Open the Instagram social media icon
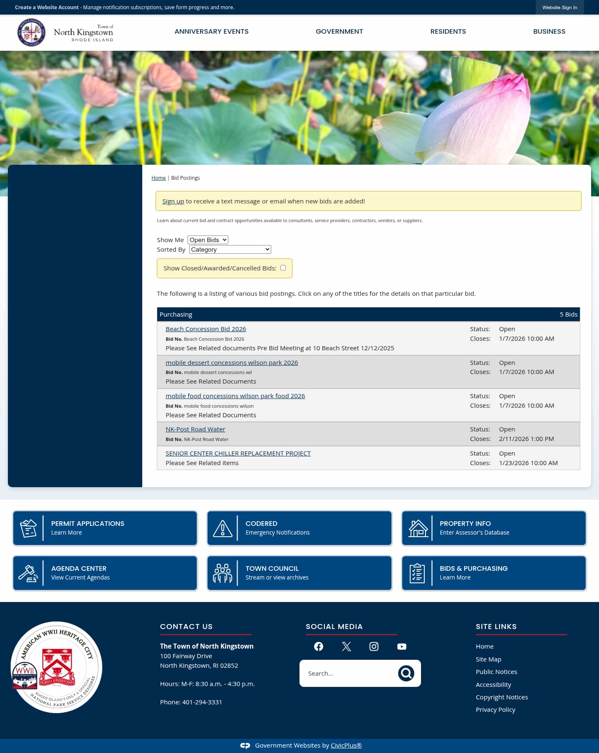Screen dimensions: 599x753 coord(374,646)
